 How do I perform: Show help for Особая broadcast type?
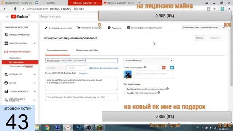pyautogui.click(x=159, y=93)
